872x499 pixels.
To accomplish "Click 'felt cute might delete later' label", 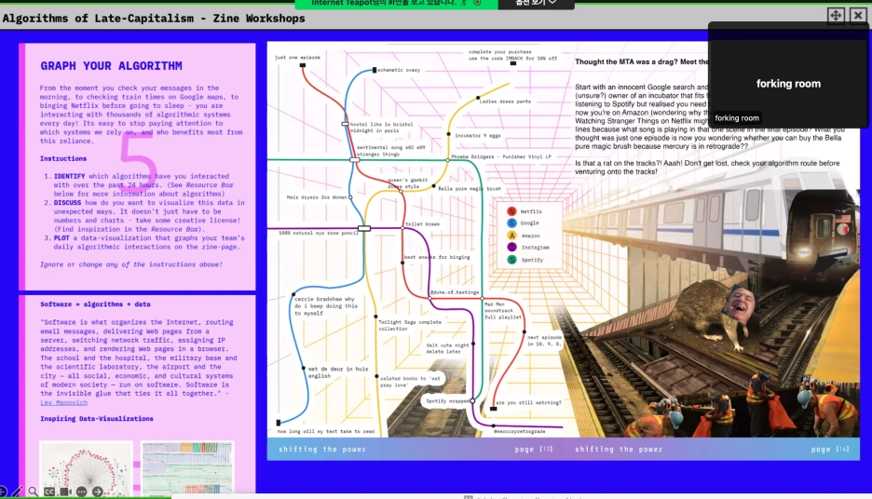I will click(448, 348).
